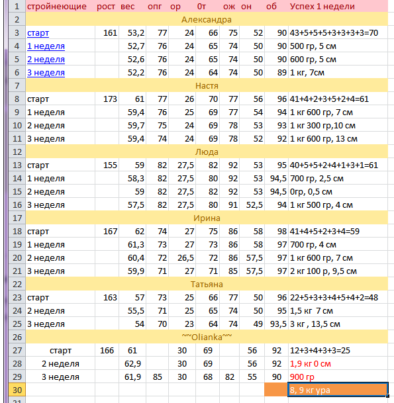Select cell '41+4+2+3+5+2+4=61'
The width and height of the screenshot is (394, 403).
(338, 99)
